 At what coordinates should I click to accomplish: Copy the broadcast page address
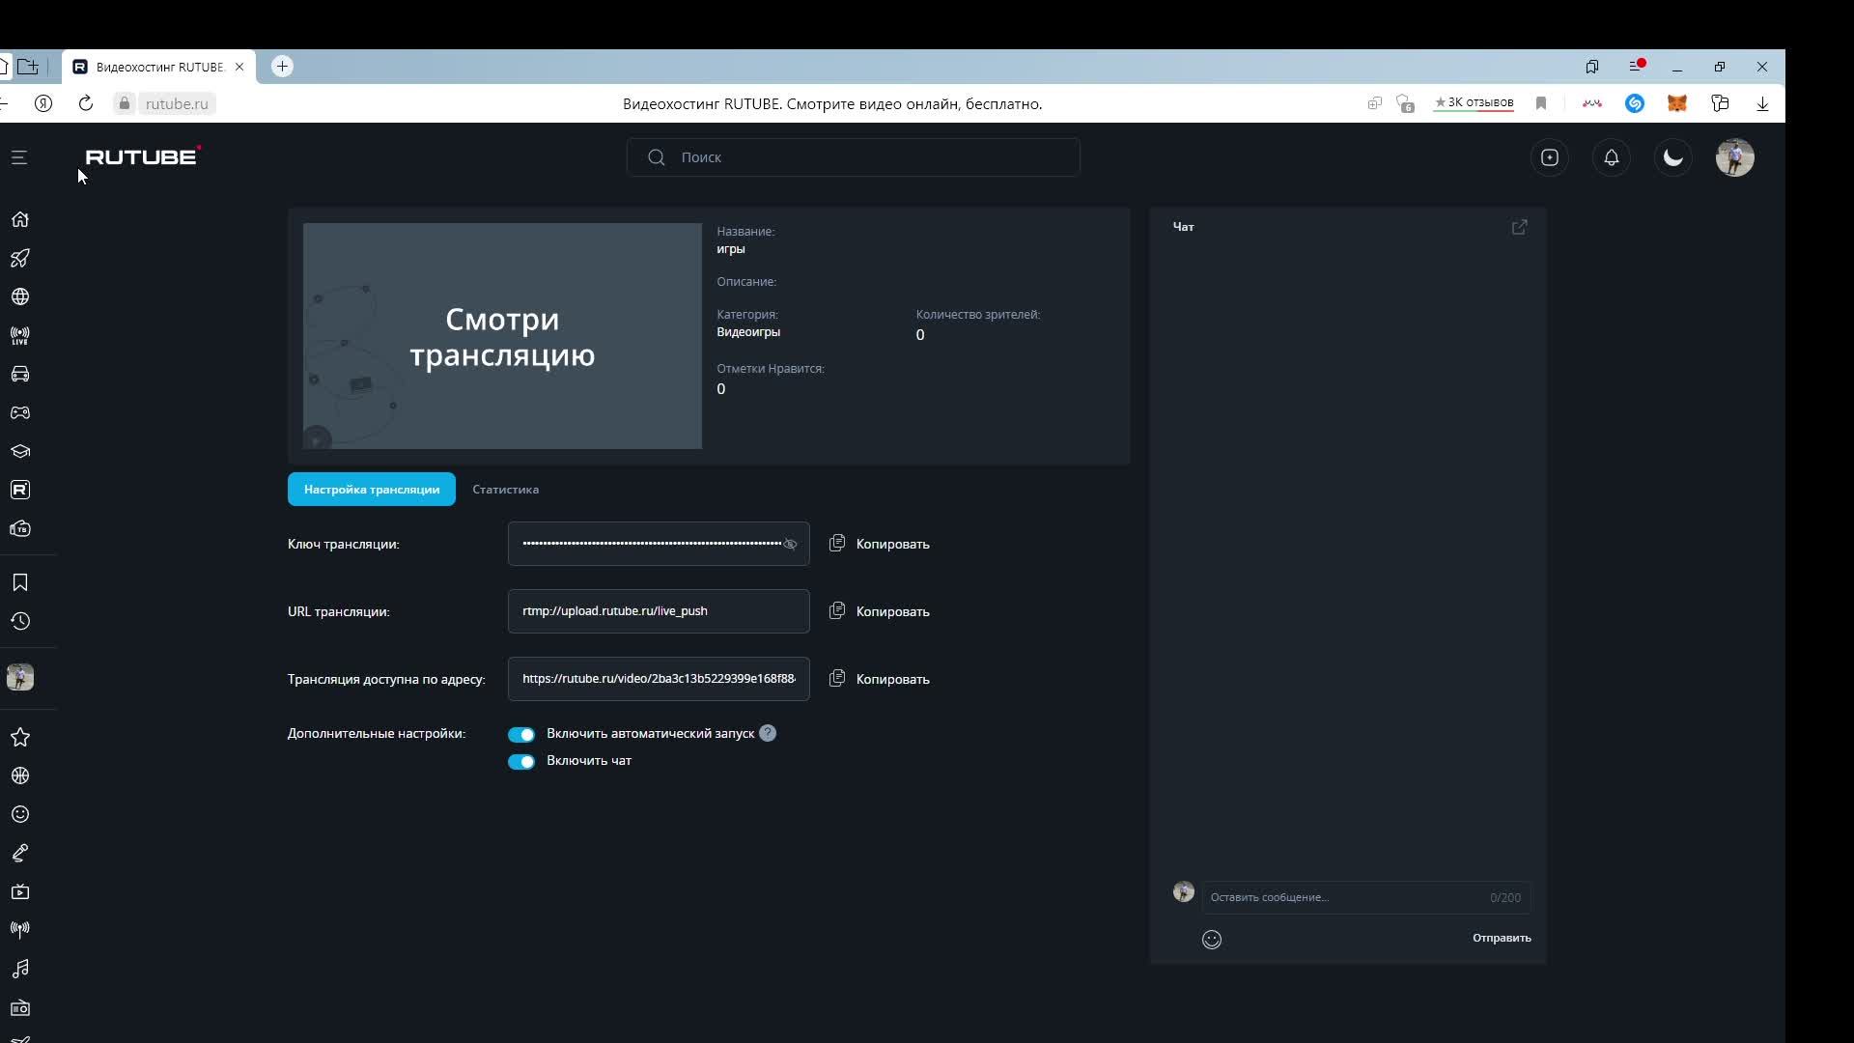(x=879, y=679)
